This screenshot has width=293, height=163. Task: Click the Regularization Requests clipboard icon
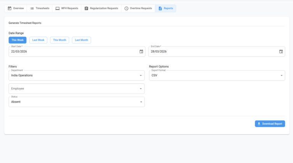(x=86, y=8)
